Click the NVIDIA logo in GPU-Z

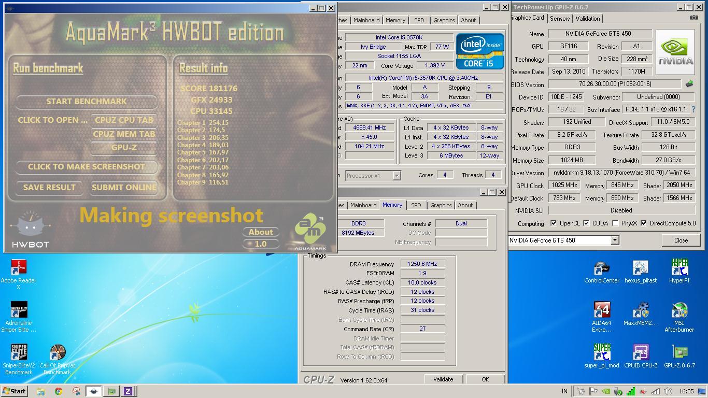tap(675, 52)
